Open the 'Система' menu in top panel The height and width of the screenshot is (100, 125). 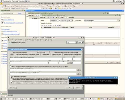click(x=21, y=1)
